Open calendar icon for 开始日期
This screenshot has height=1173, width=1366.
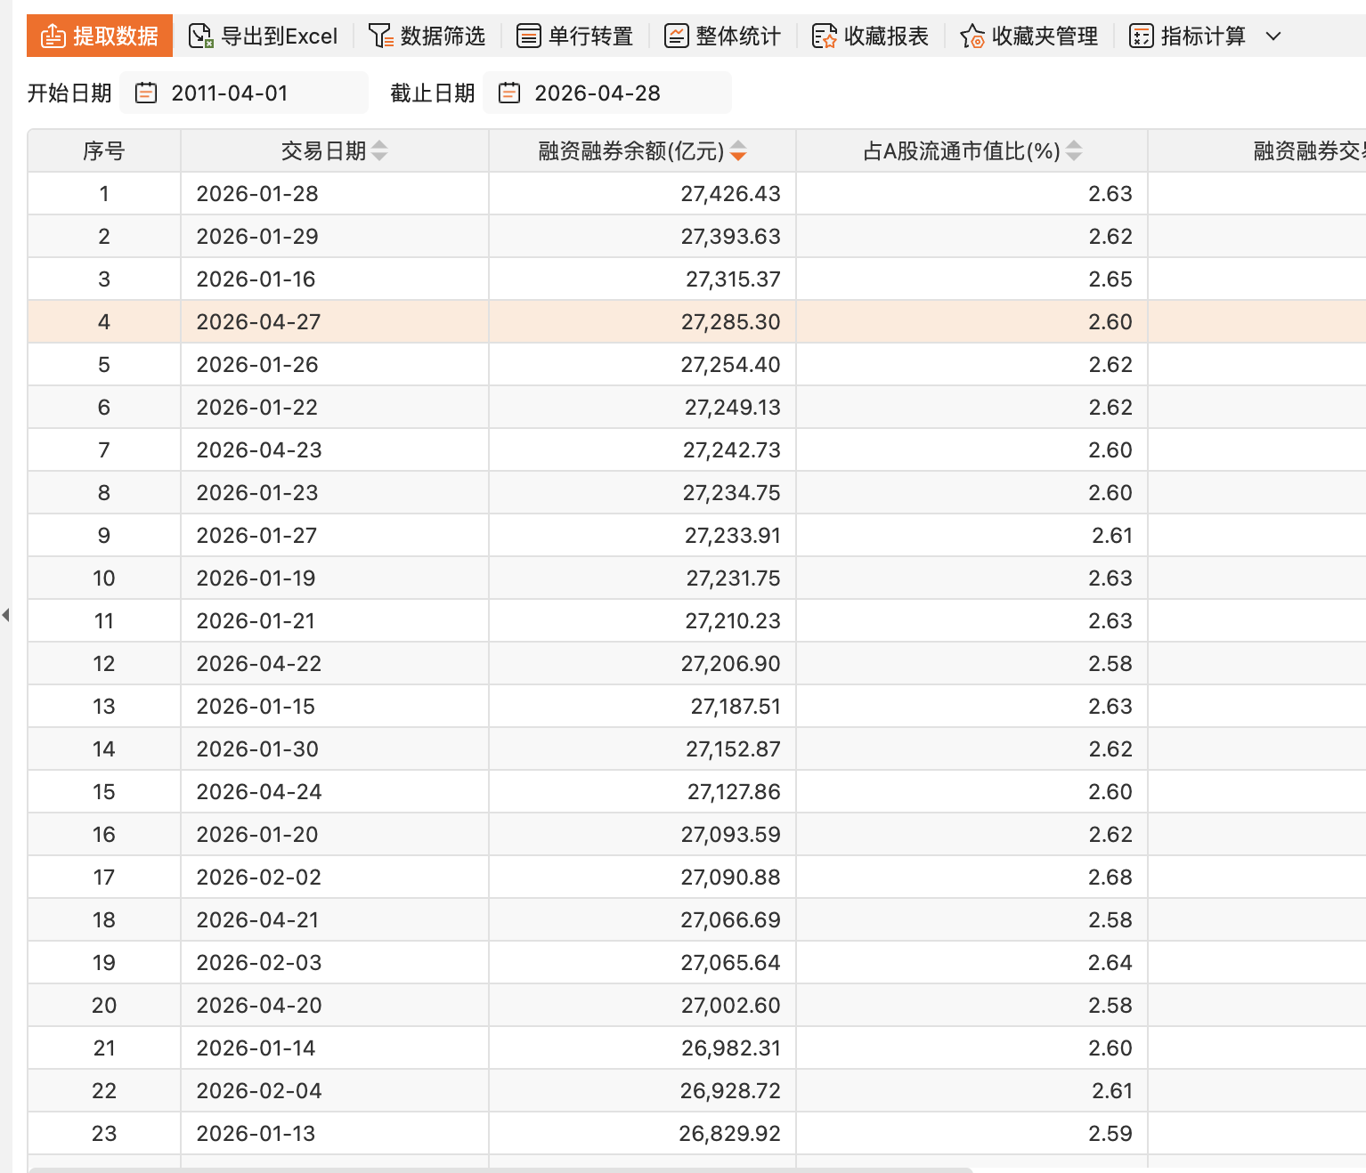pos(146,93)
